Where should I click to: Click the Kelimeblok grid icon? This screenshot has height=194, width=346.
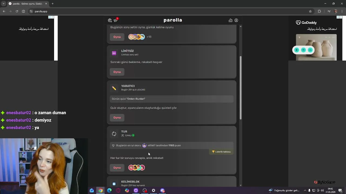114,184
